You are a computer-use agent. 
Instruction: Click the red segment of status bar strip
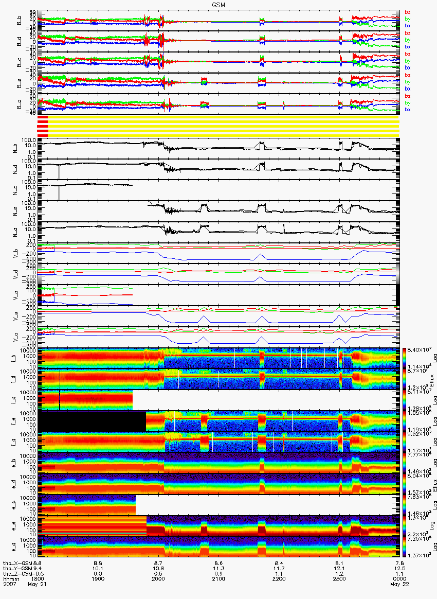click(x=42, y=126)
